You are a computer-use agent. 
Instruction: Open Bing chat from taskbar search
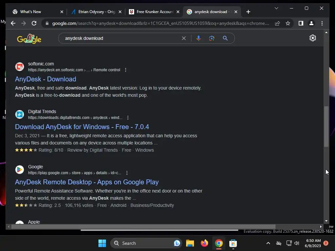coord(177,243)
